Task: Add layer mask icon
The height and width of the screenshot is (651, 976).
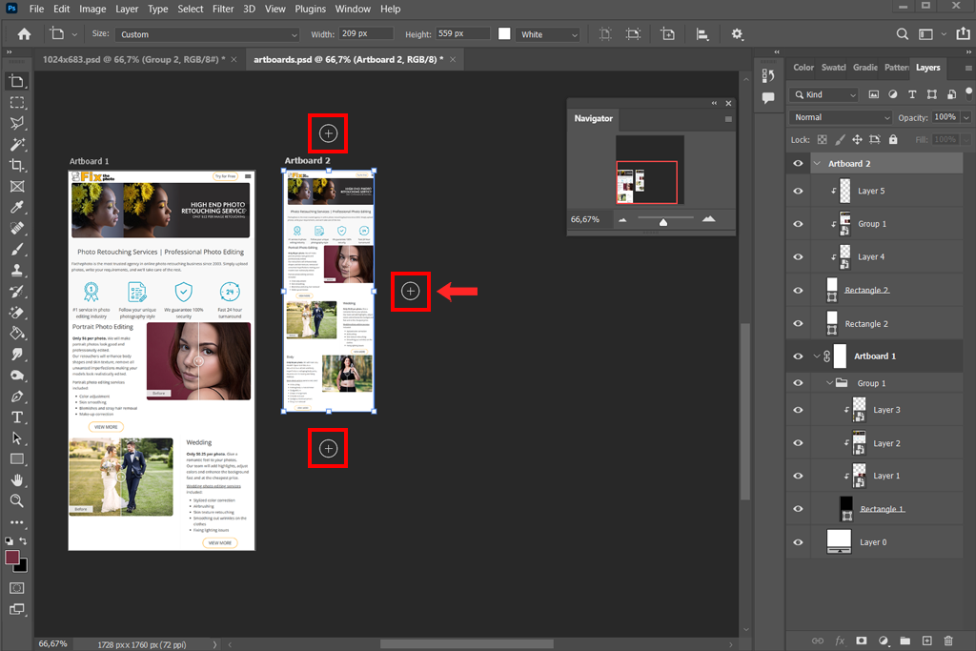Action: click(862, 641)
